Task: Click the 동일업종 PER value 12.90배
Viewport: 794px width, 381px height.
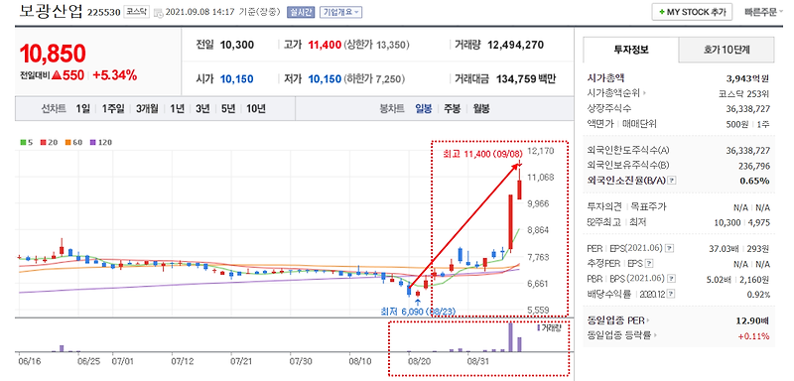Action: pos(752,320)
